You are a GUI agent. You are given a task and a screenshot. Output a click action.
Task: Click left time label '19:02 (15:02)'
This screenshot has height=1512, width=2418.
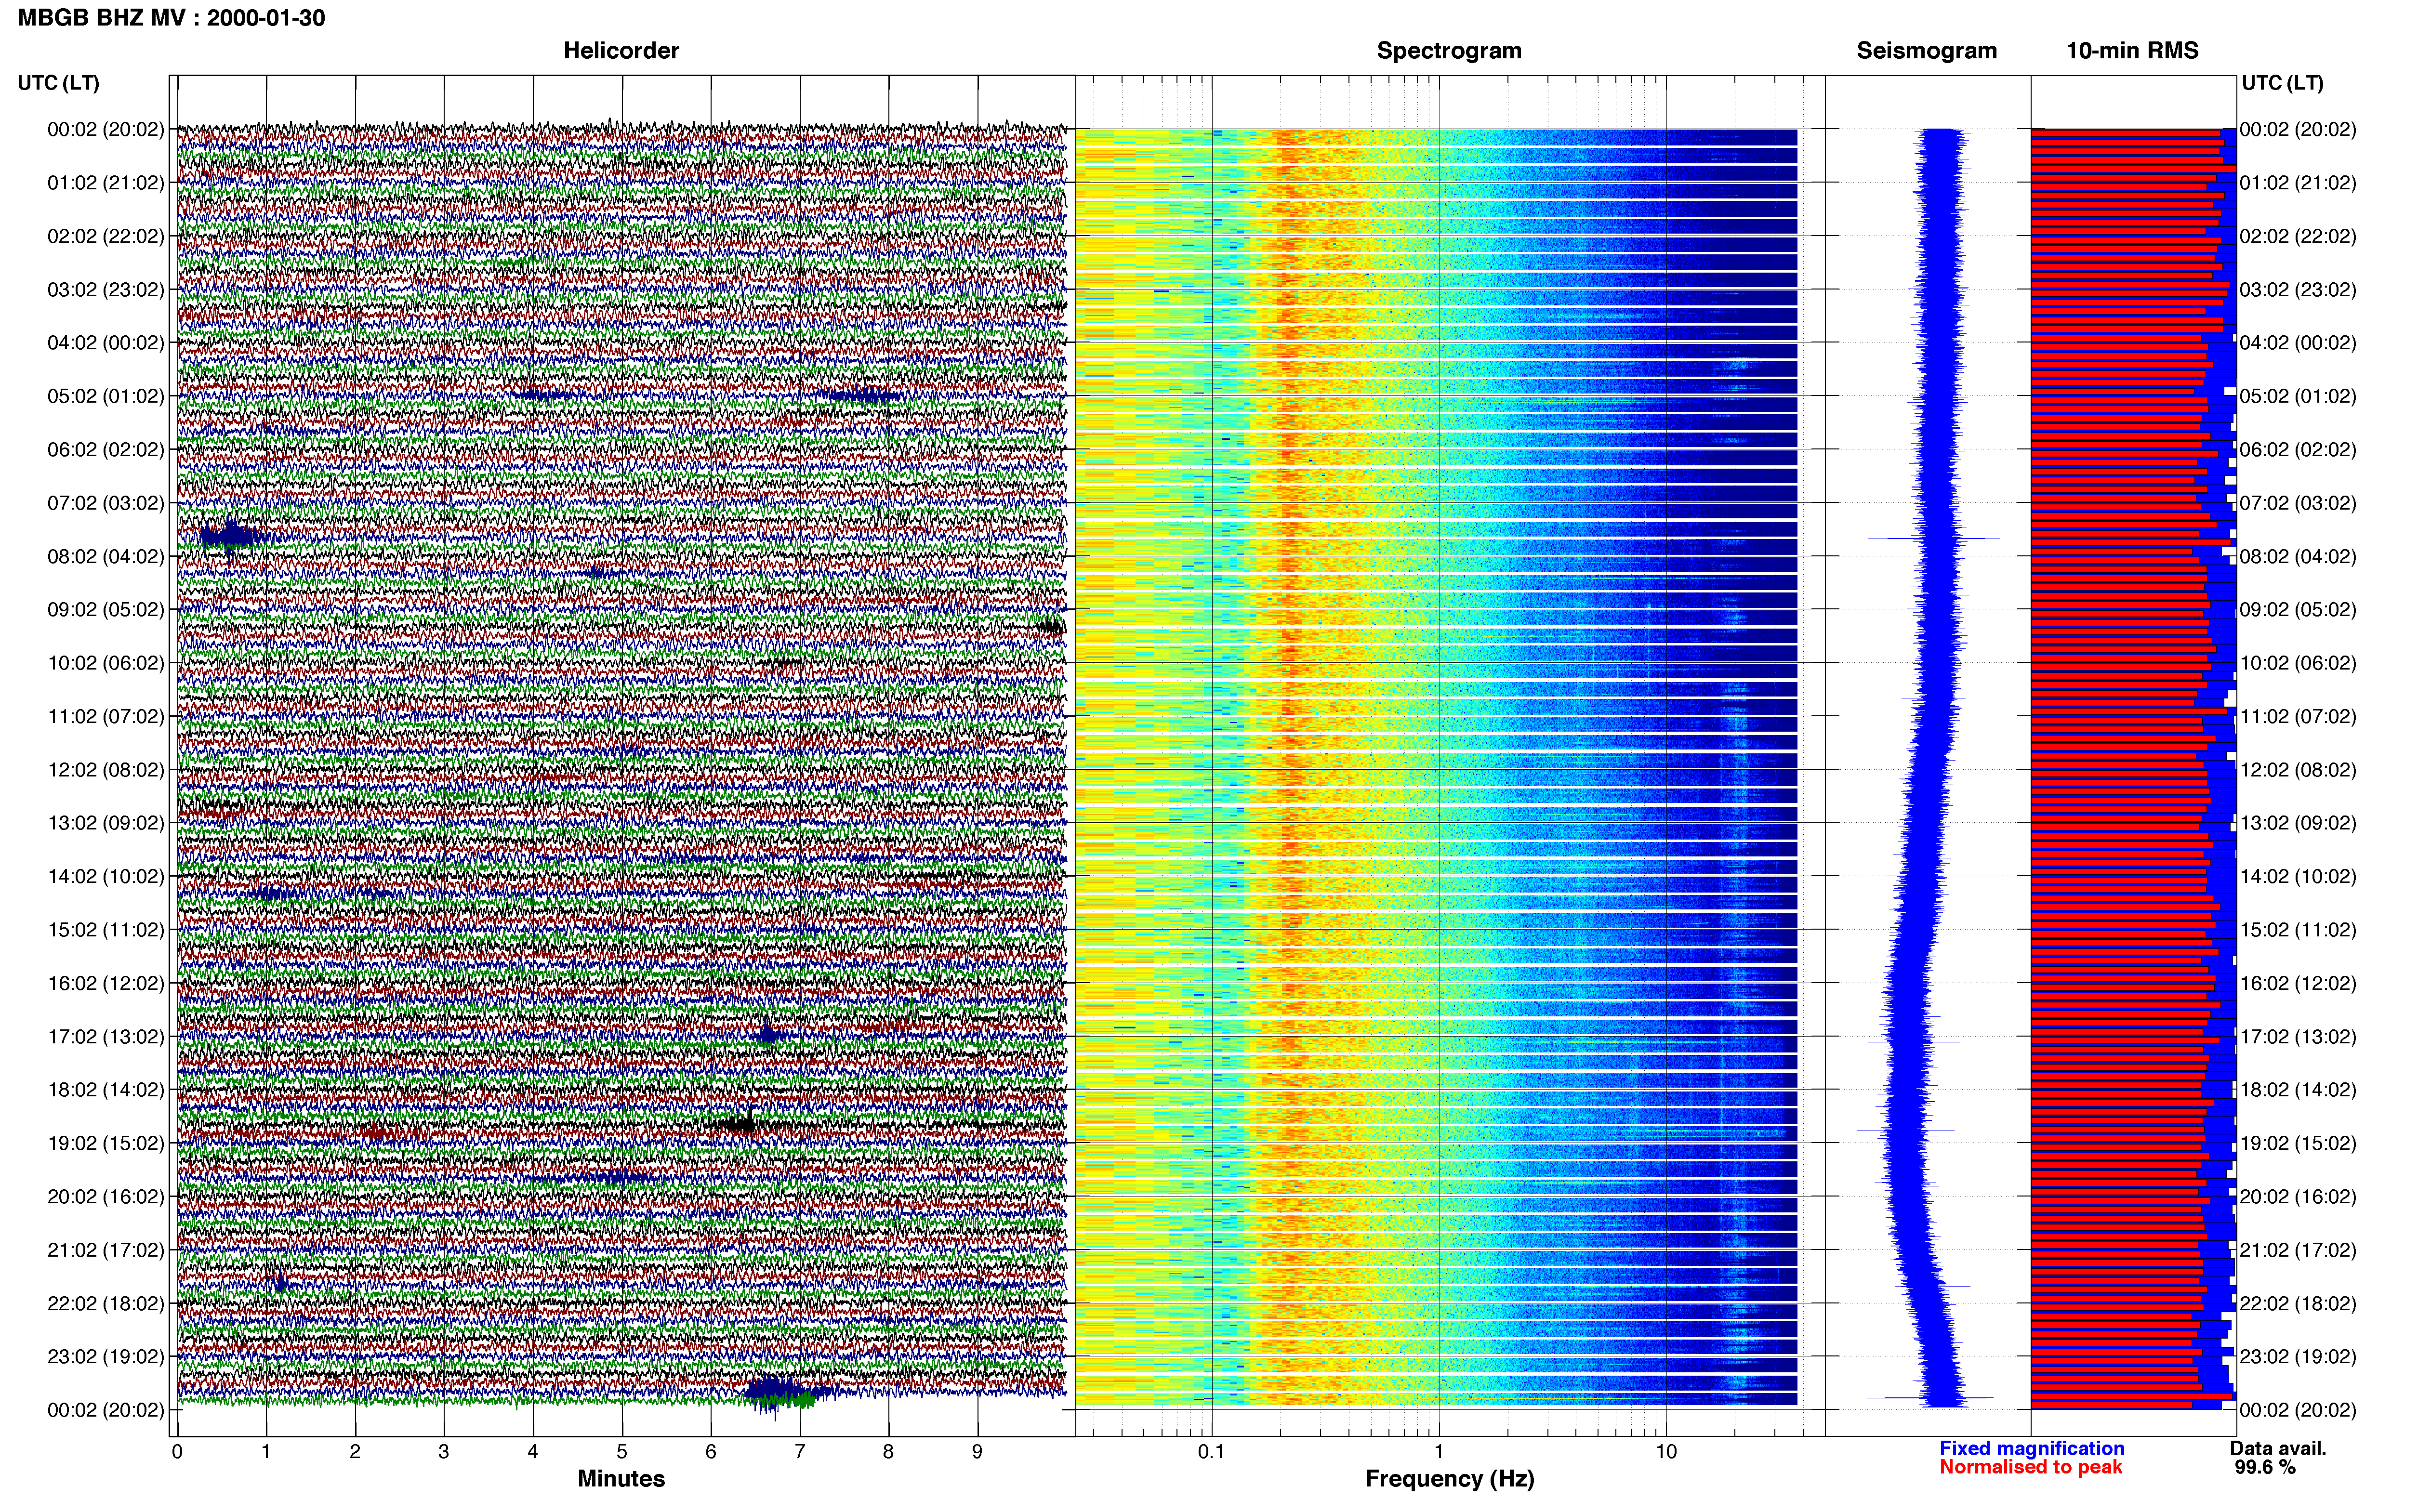[x=106, y=1143]
